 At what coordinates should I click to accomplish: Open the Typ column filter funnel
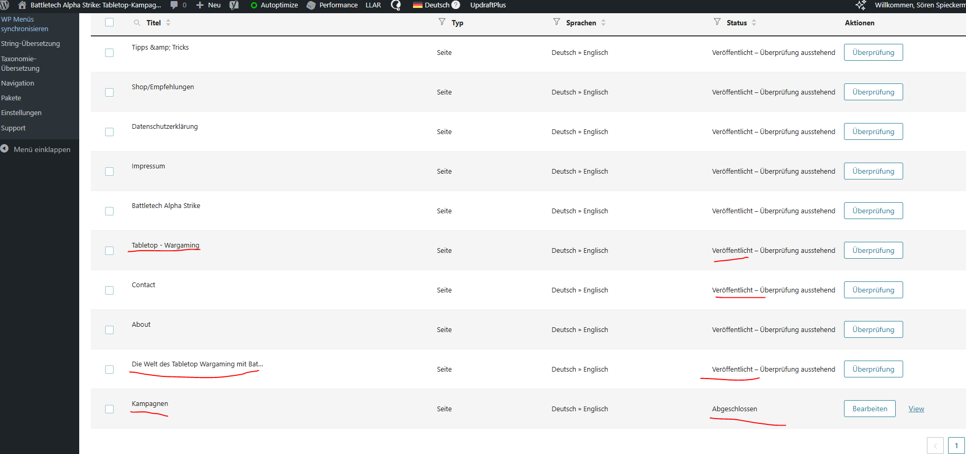pos(442,22)
